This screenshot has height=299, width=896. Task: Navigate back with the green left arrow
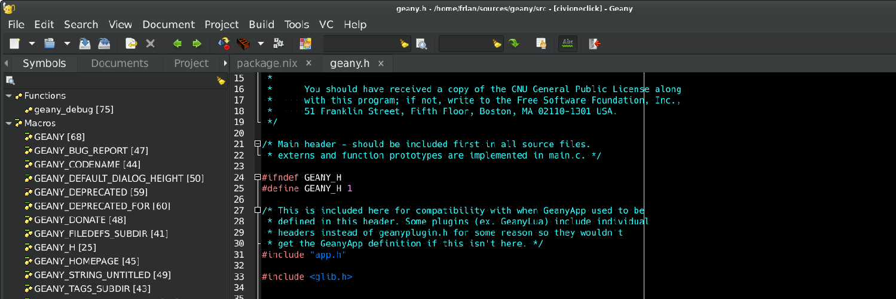[178, 44]
